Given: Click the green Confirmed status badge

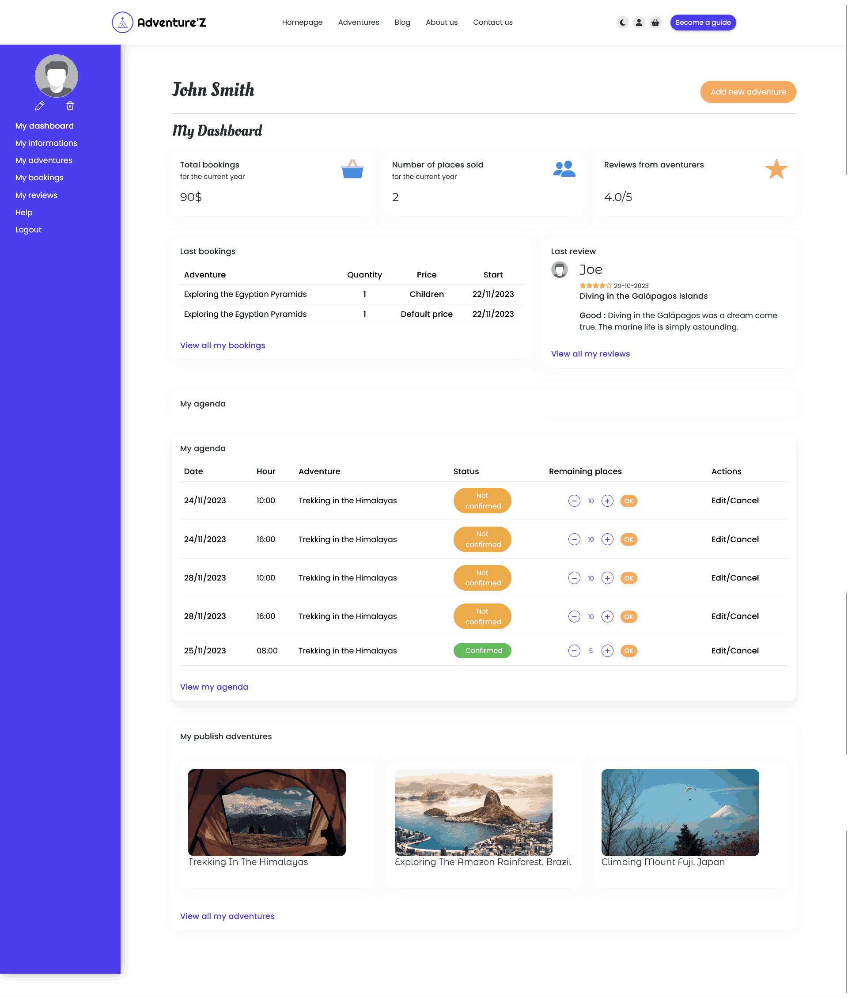Looking at the screenshot, I should (482, 650).
